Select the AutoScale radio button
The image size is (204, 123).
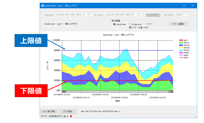click(114, 24)
